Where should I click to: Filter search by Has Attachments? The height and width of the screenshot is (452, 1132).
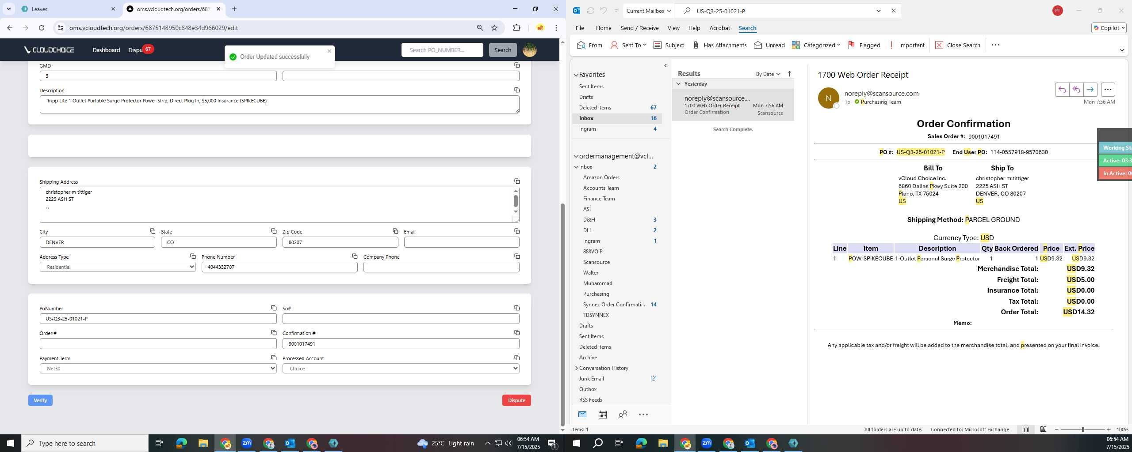(x=719, y=45)
